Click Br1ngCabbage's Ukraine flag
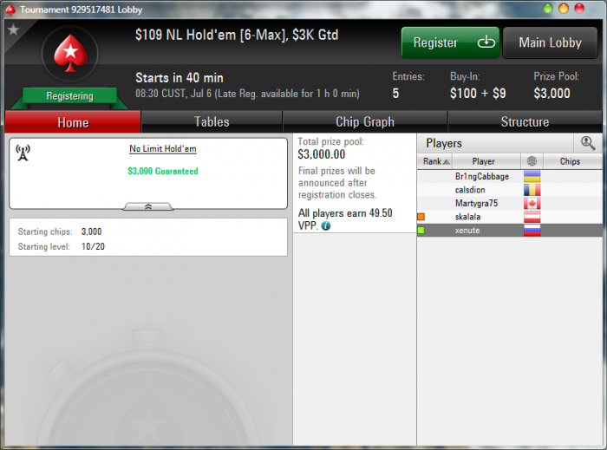The height and width of the screenshot is (450, 607). [x=532, y=176]
